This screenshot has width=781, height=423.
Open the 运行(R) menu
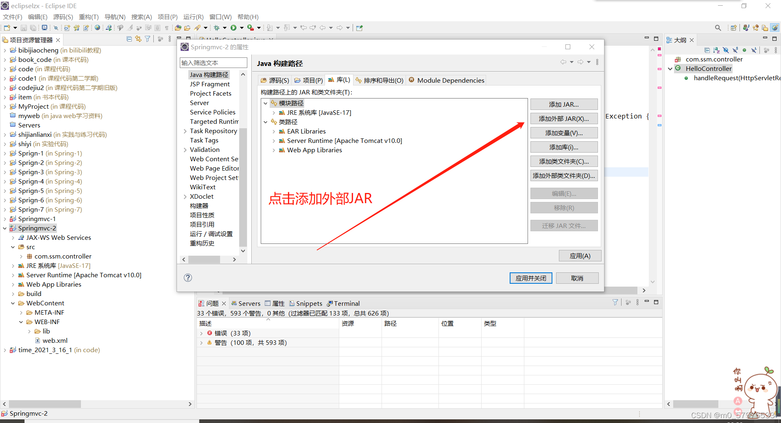(x=193, y=17)
